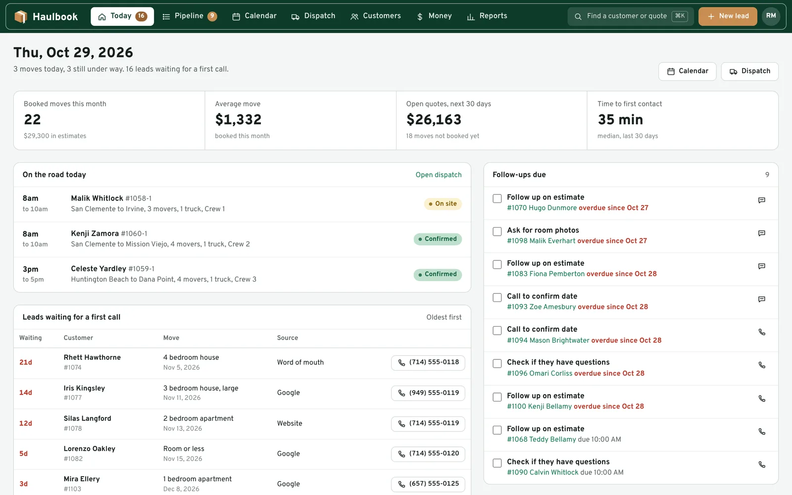
Task: Open the Reports tab
Action: point(487,16)
